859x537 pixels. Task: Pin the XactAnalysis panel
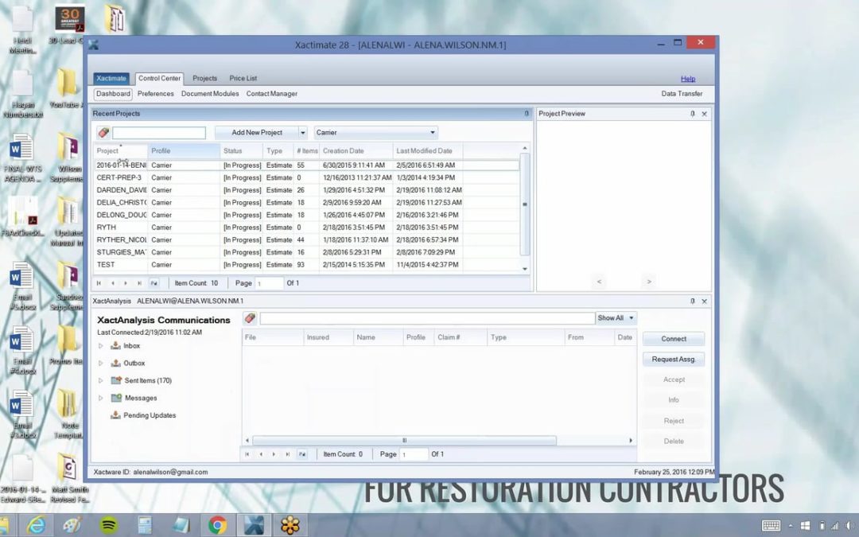click(693, 301)
